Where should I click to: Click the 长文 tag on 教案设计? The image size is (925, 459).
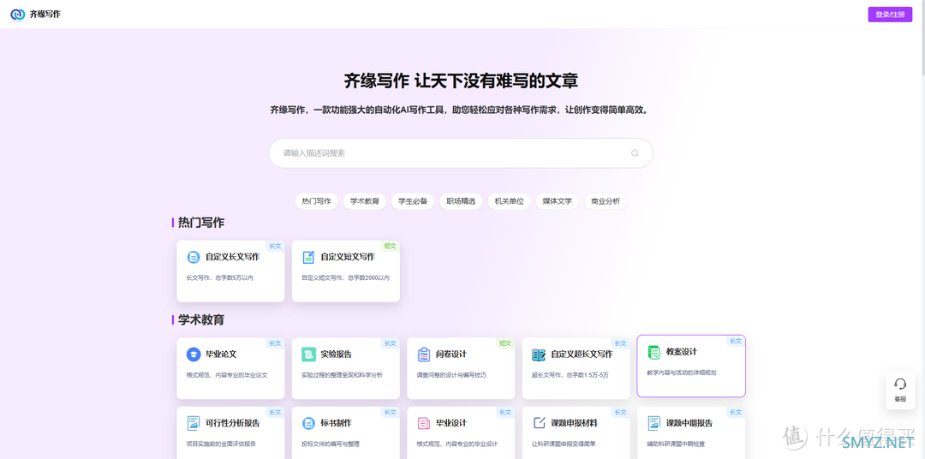[736, 341]
